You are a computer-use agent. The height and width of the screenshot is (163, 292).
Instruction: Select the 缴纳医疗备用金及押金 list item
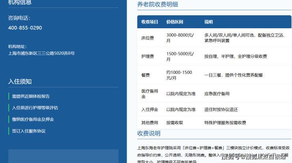point(33,119)
